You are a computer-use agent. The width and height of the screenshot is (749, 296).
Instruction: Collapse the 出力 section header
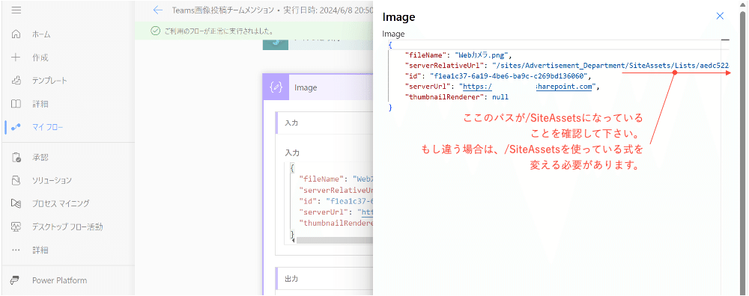coord(325,279)
